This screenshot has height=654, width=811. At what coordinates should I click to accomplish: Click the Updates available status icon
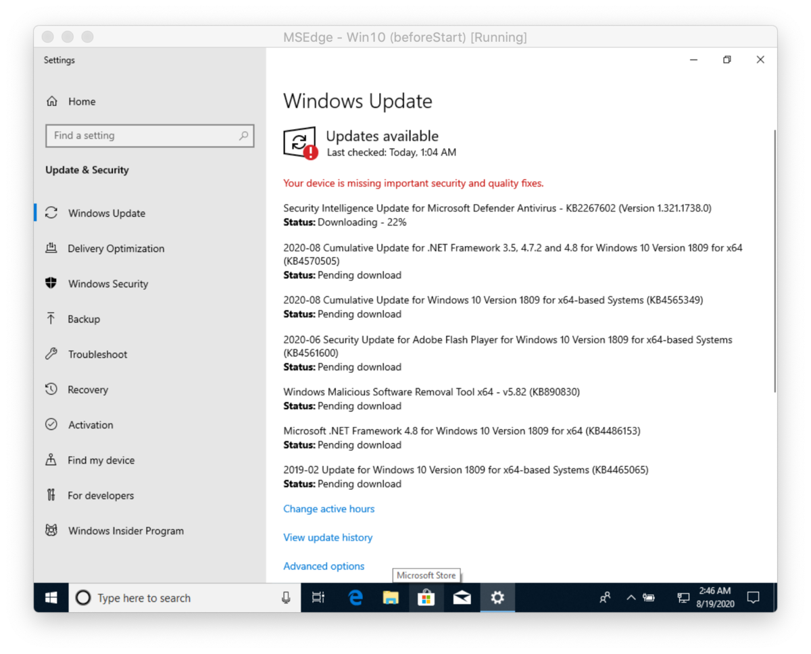300,143
